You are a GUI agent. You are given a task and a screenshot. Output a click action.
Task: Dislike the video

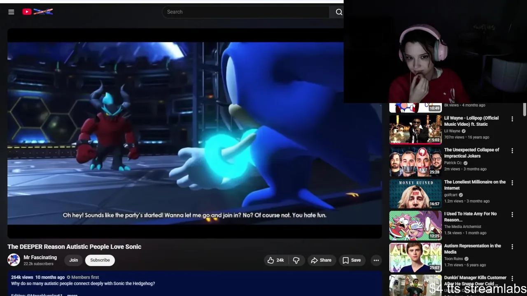pyautogui.click(x=296, y=260)
